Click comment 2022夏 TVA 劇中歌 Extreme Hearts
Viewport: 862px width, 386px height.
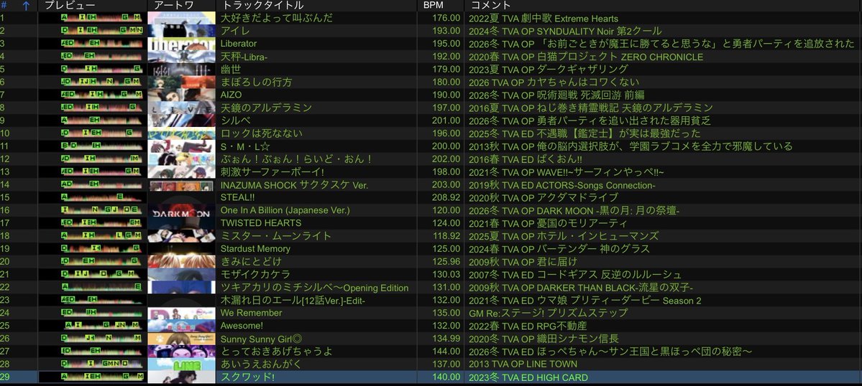click(x=543, y=19)
